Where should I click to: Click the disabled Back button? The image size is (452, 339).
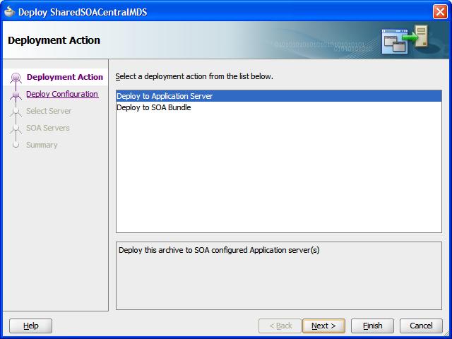[x=280, y=326]
